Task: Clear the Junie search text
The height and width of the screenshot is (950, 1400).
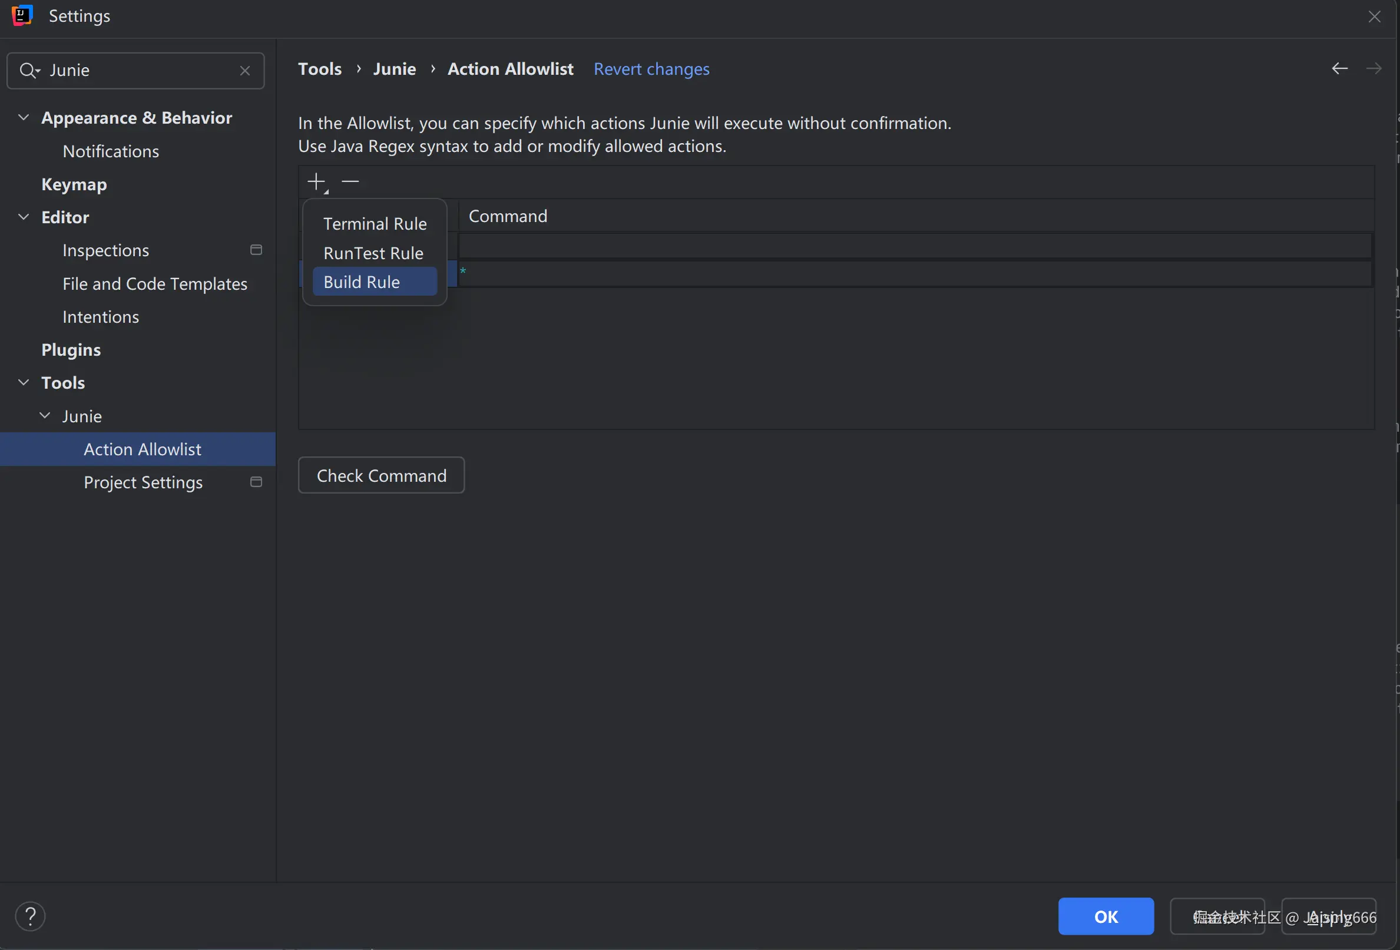Action: coord(244,71)
